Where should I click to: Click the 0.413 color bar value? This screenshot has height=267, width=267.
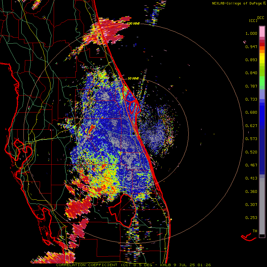(251, 178)
